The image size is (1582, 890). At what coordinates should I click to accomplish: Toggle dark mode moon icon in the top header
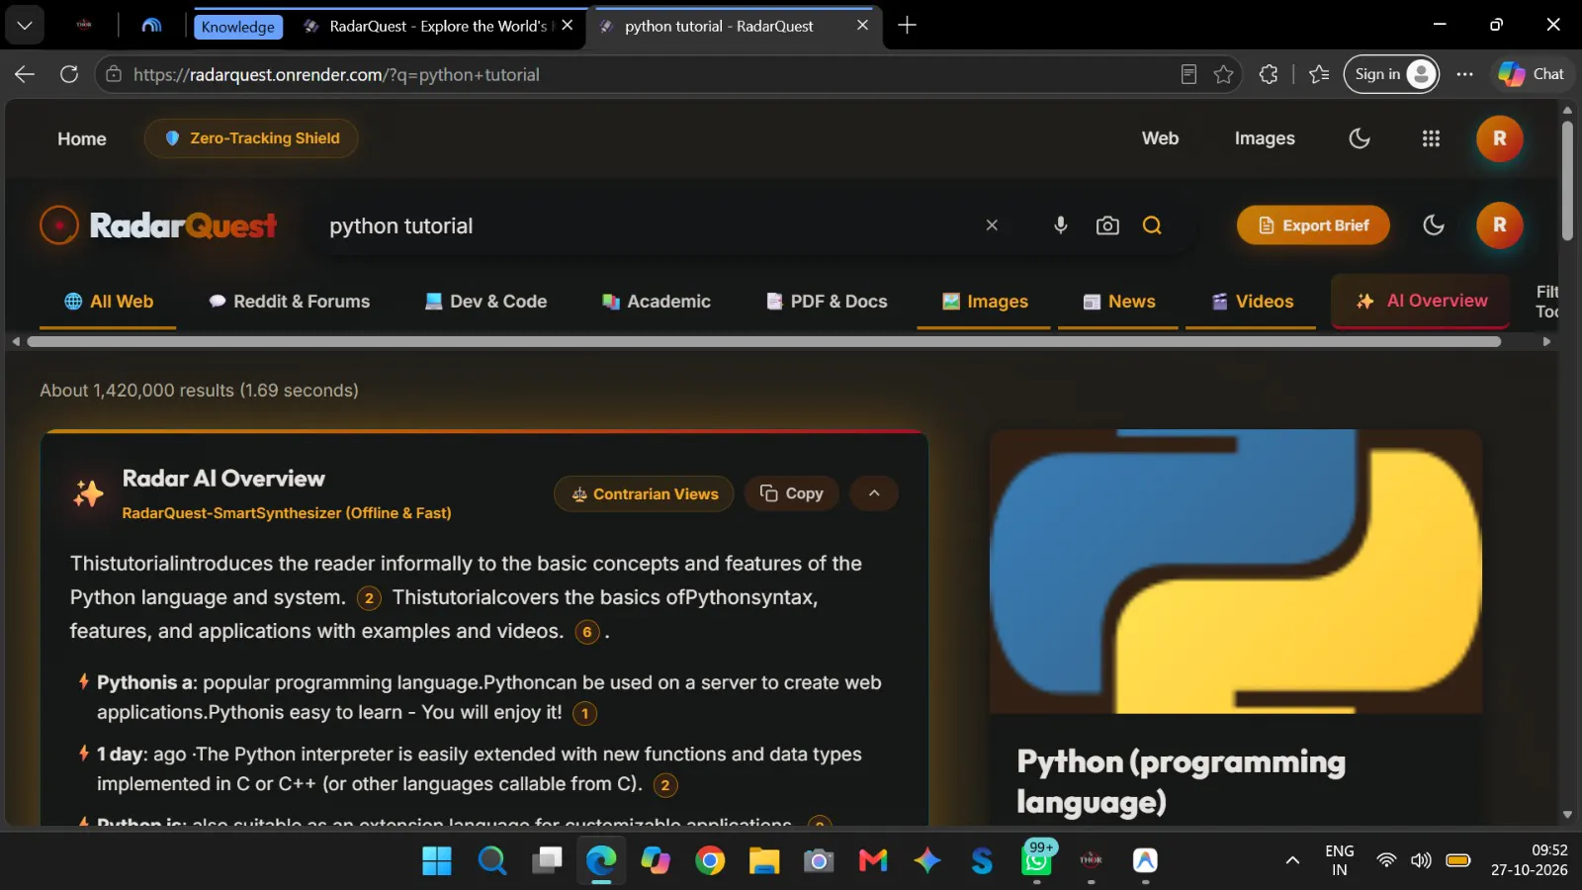pyautogui.click(x=1360, y=138)
